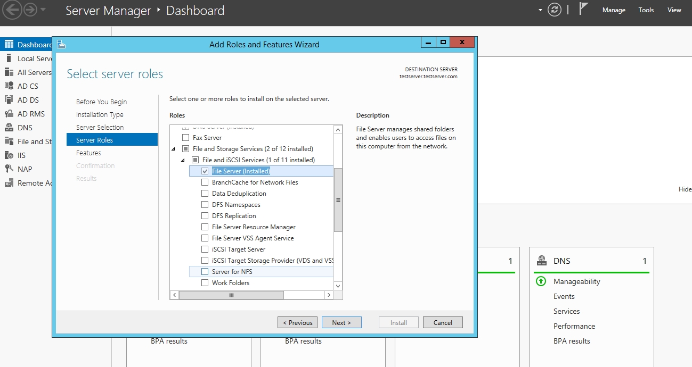Click the AD CS sidebar icon

9,86
